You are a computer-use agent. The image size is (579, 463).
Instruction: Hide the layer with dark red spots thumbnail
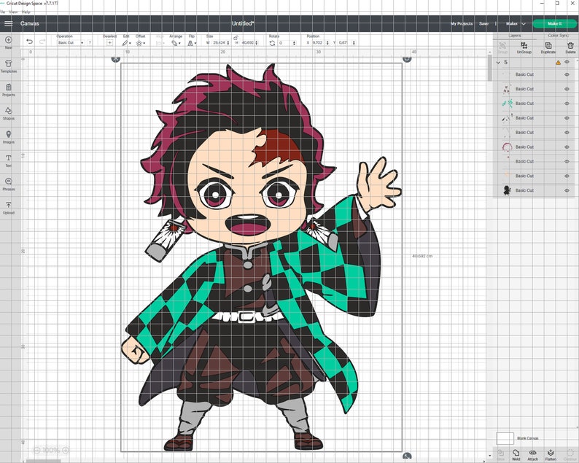pos(567,89)
